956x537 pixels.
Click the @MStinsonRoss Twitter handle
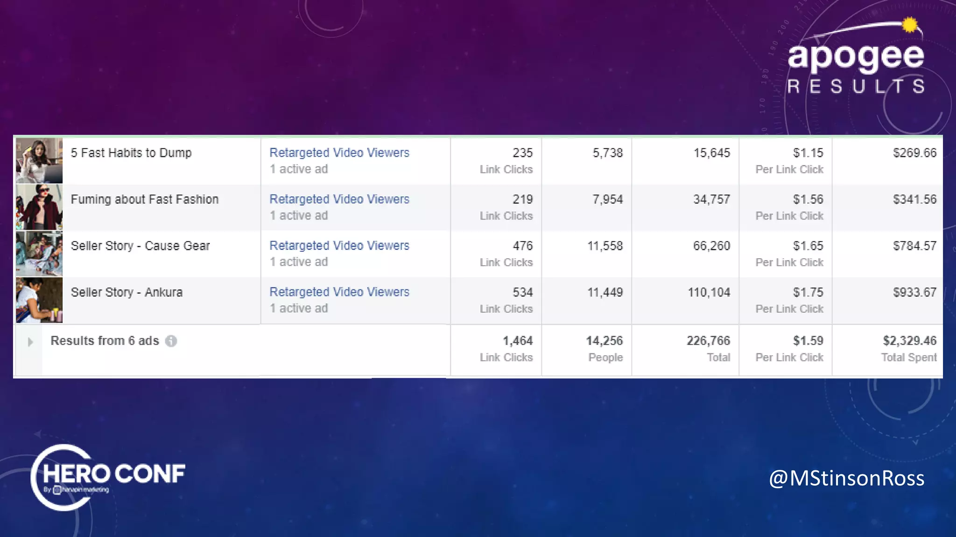[x=846, y=479]
